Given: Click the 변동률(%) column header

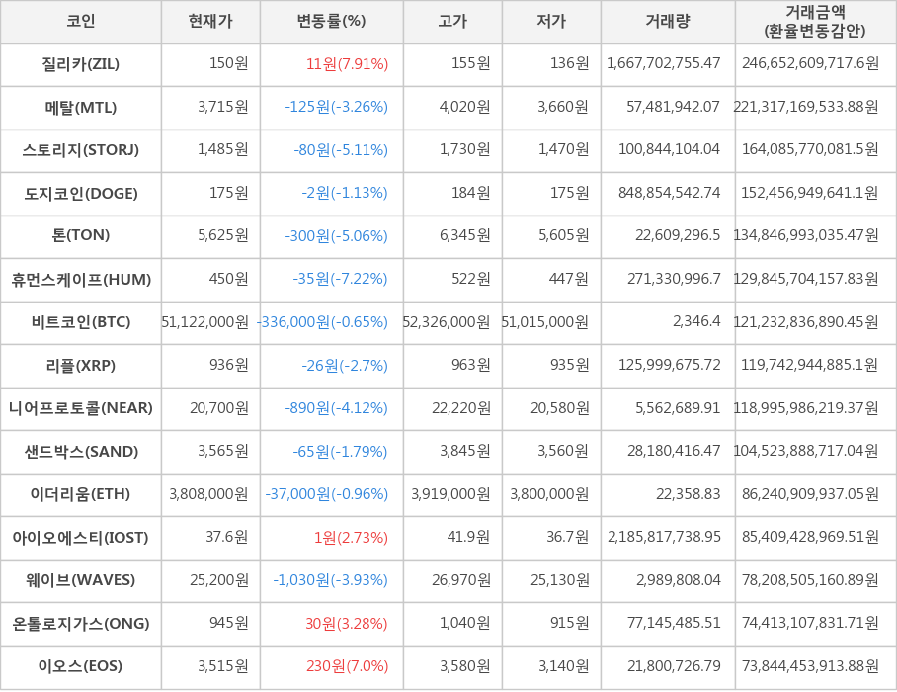Looking at the screenshot, I should 331,22.
